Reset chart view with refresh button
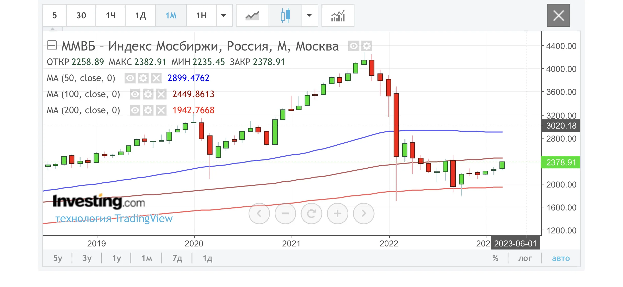 point(311,214)
